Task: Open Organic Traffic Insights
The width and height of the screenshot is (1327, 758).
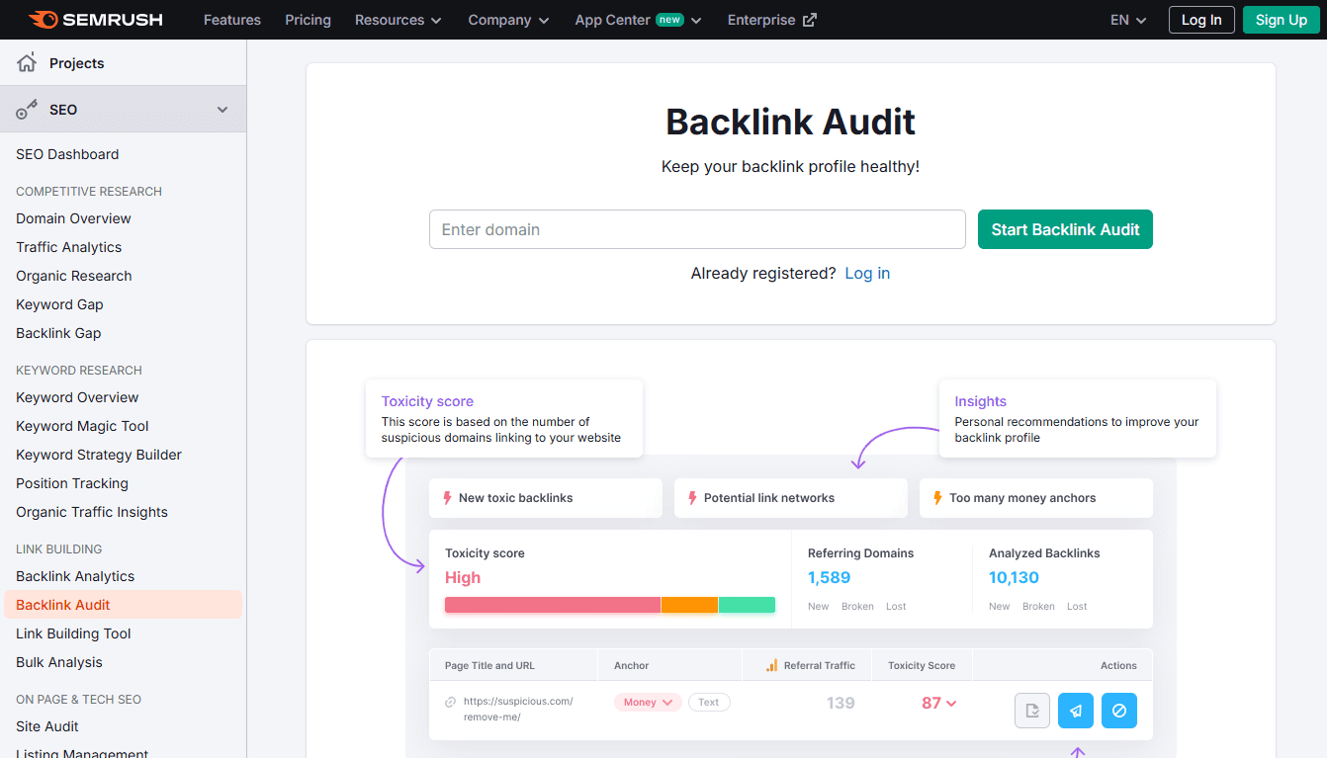Action: (x=92, y=512)
